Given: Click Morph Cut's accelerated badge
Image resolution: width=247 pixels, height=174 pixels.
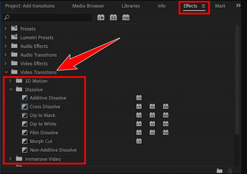Looking at the screenshot, I should pos(139,141).
